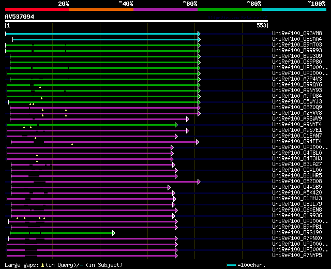
Task: Open hit UniRef100_Q69P80
Action: click(297, 62)
